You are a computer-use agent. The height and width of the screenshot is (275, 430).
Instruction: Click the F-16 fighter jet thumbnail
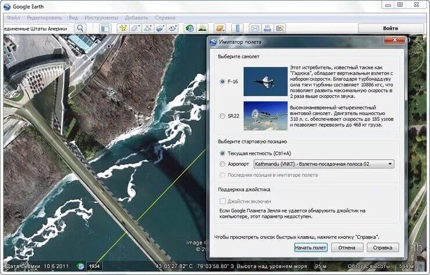pos(266,81)
